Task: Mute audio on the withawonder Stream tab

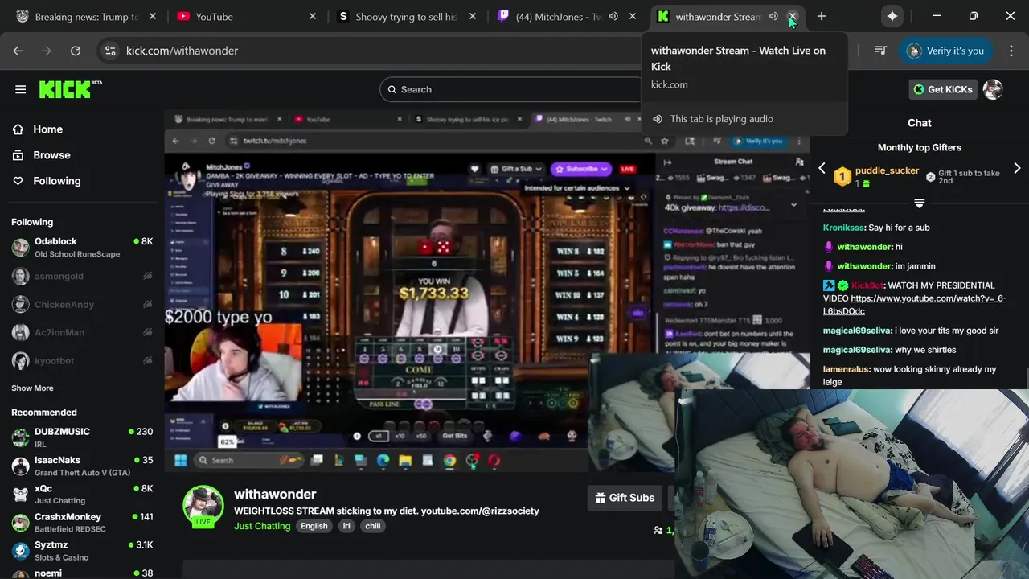Action: click(x=773, y=16)
